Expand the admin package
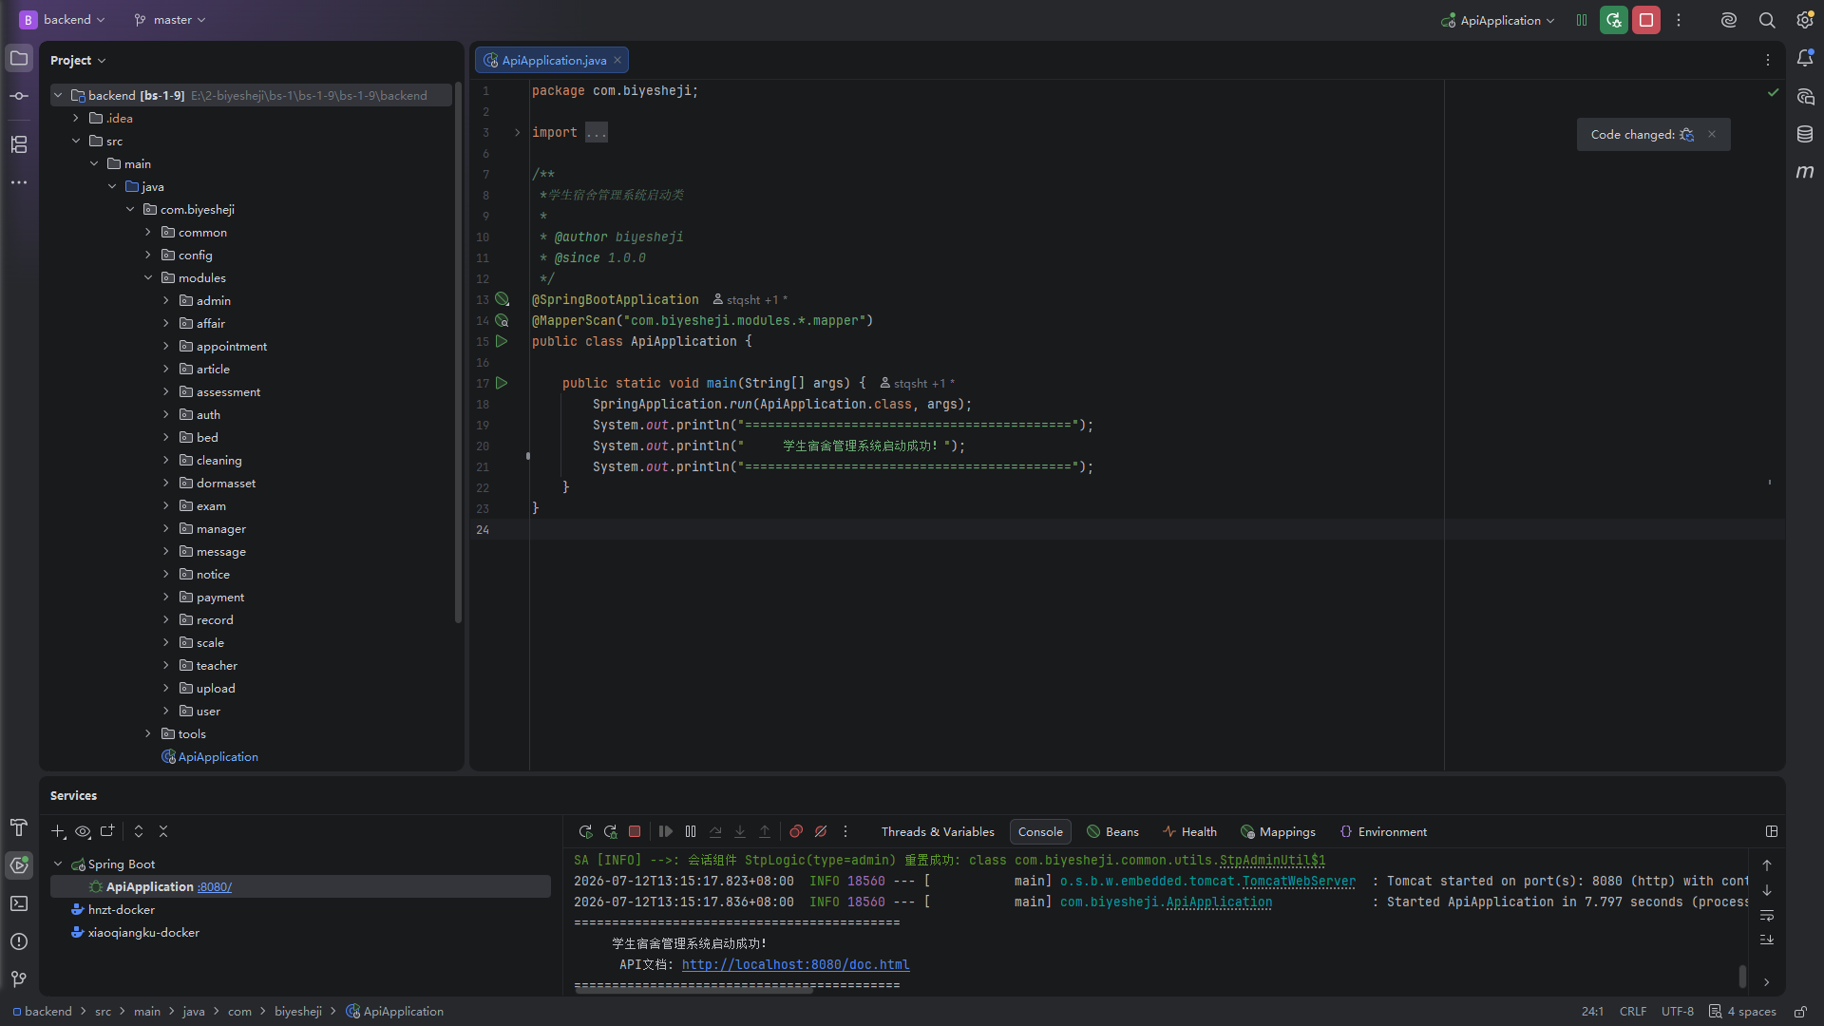Viewport: 1824px width, 1026px height. click(166, 300)
